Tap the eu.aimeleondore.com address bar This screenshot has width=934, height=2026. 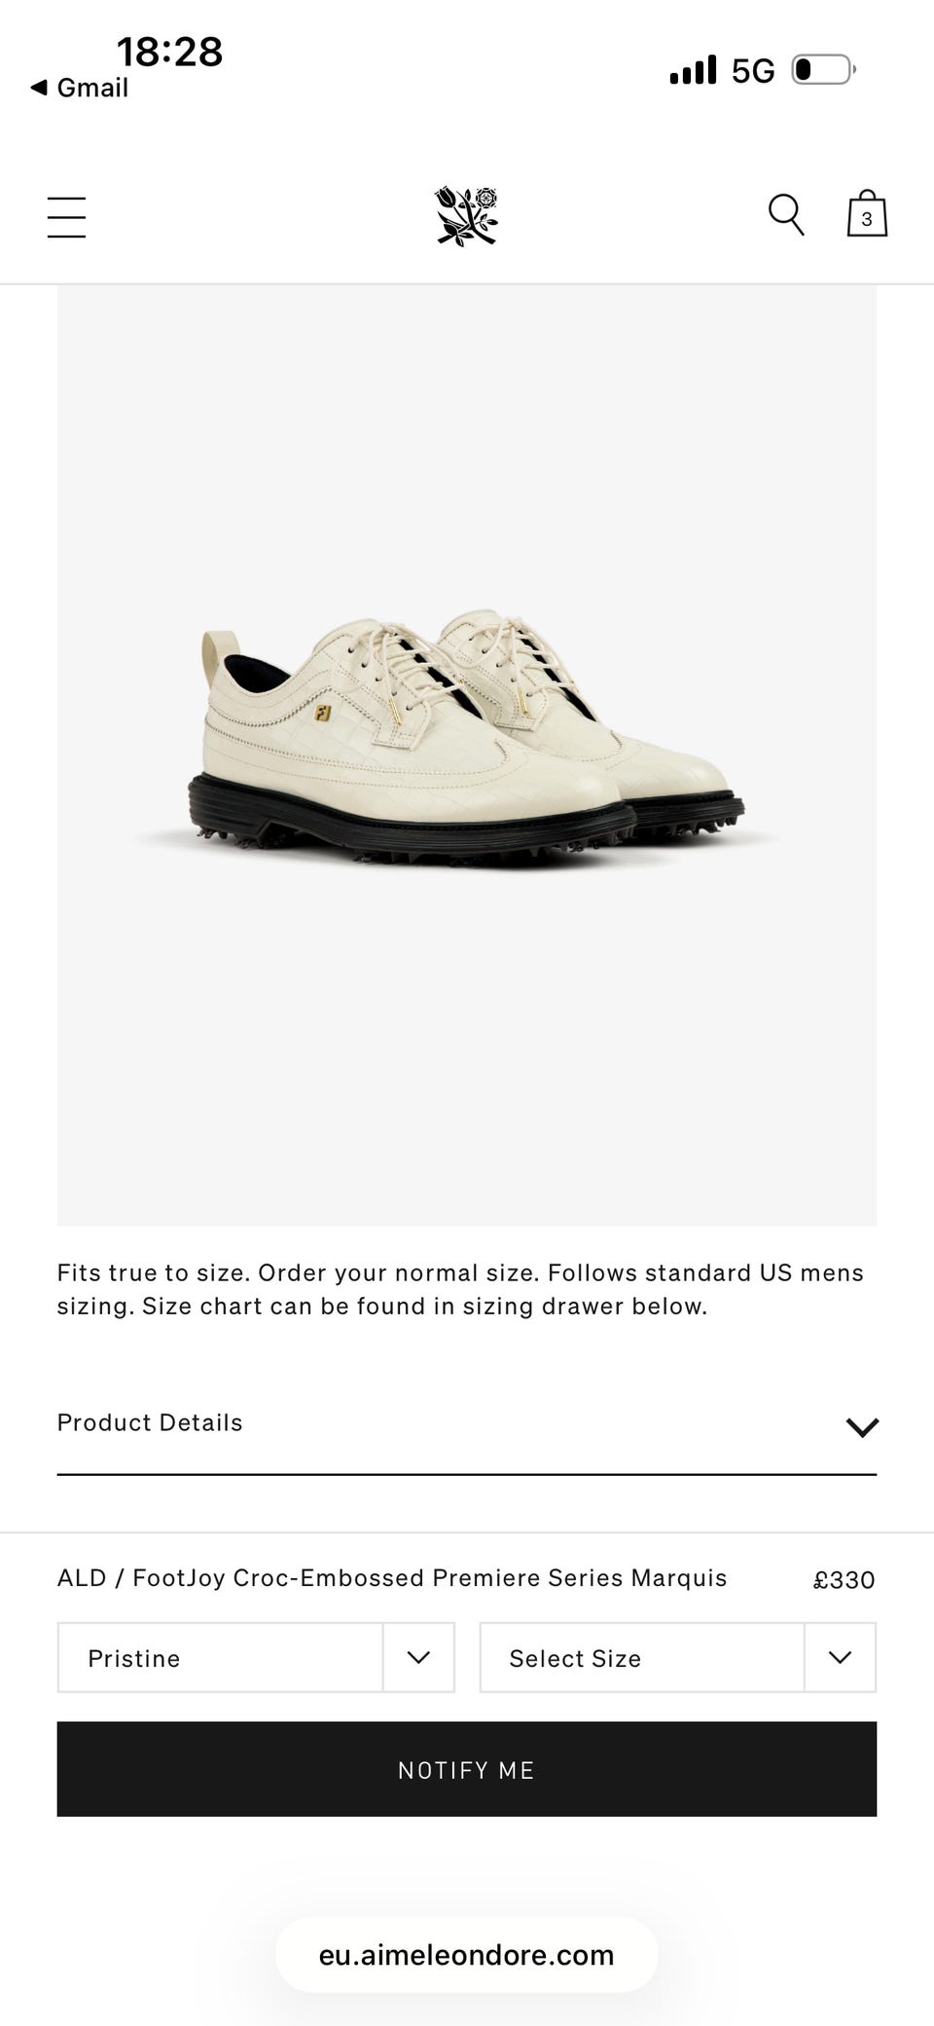pos(467,1955)
